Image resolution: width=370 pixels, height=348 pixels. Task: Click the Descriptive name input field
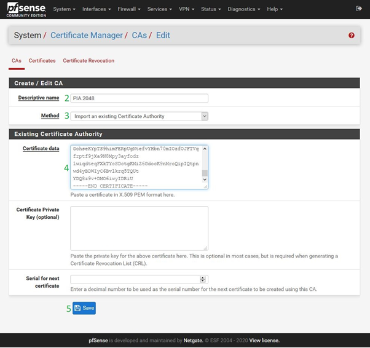tap(140, 98)
